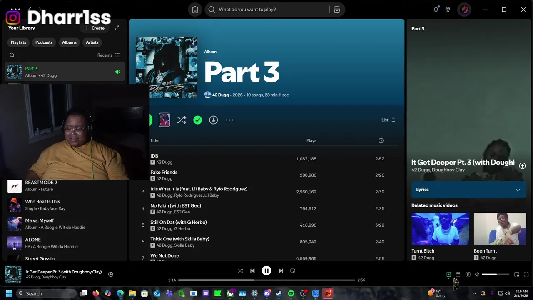533x300 pixels.
Task: Enter full screen mode
Action: tap(526, 274)
